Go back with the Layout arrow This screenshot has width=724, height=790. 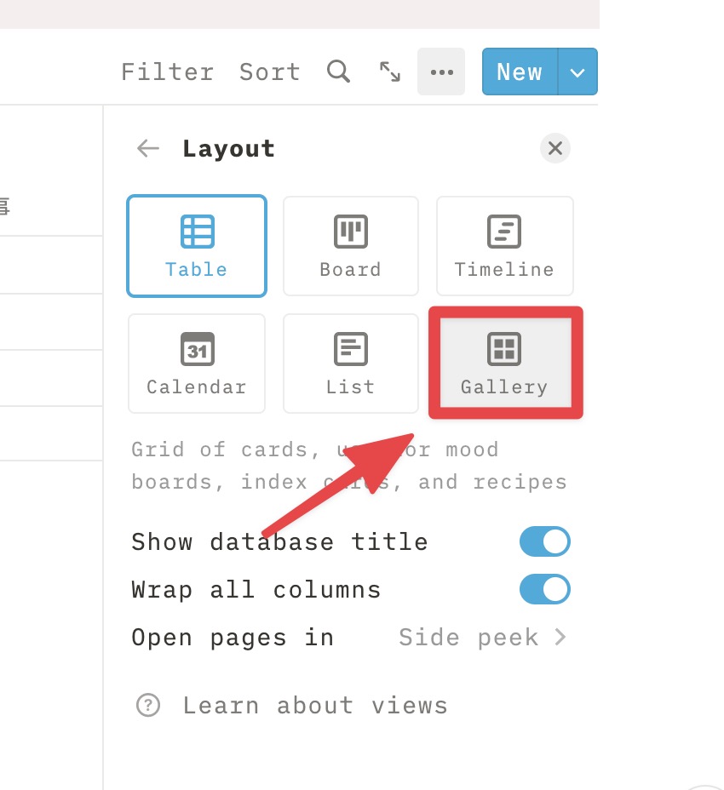(147, 149)
